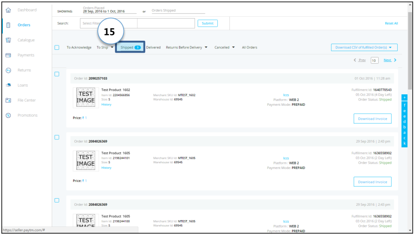
Task: Click the Payments card icon
Action: (8, 55)
